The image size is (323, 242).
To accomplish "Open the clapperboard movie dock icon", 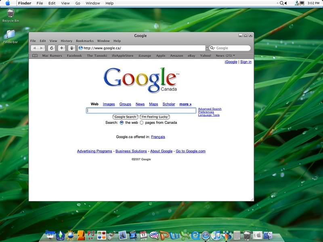I will pyautogui.click(x=133, y=235).
